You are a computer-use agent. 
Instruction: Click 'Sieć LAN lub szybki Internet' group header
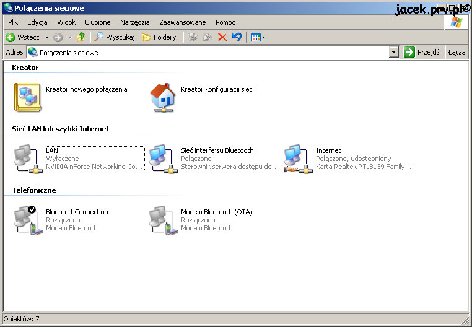pyautogui.click(x=61, y=129)
